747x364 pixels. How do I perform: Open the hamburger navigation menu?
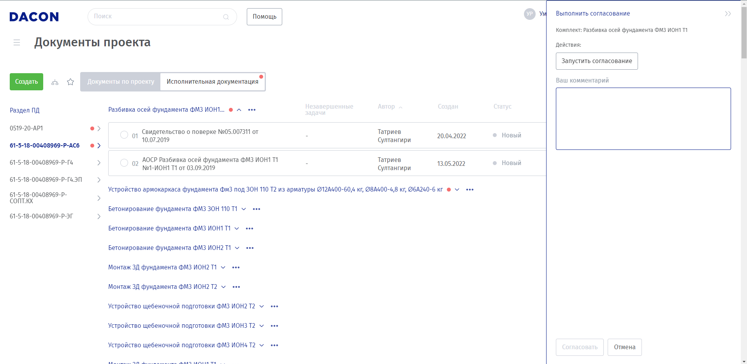tap(17, 42)
